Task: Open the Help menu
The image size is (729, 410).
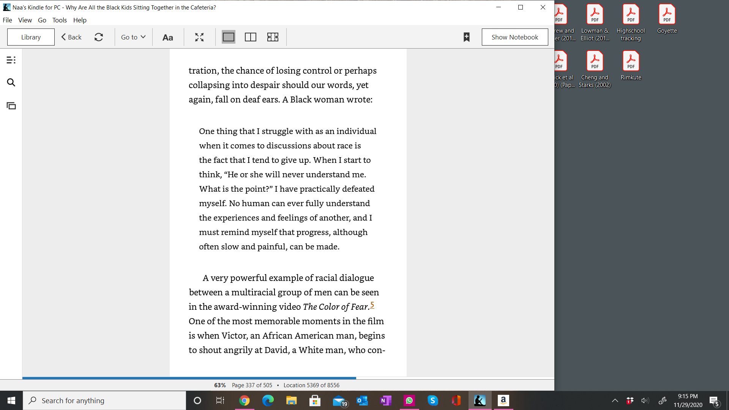Action: click(80, 20)
